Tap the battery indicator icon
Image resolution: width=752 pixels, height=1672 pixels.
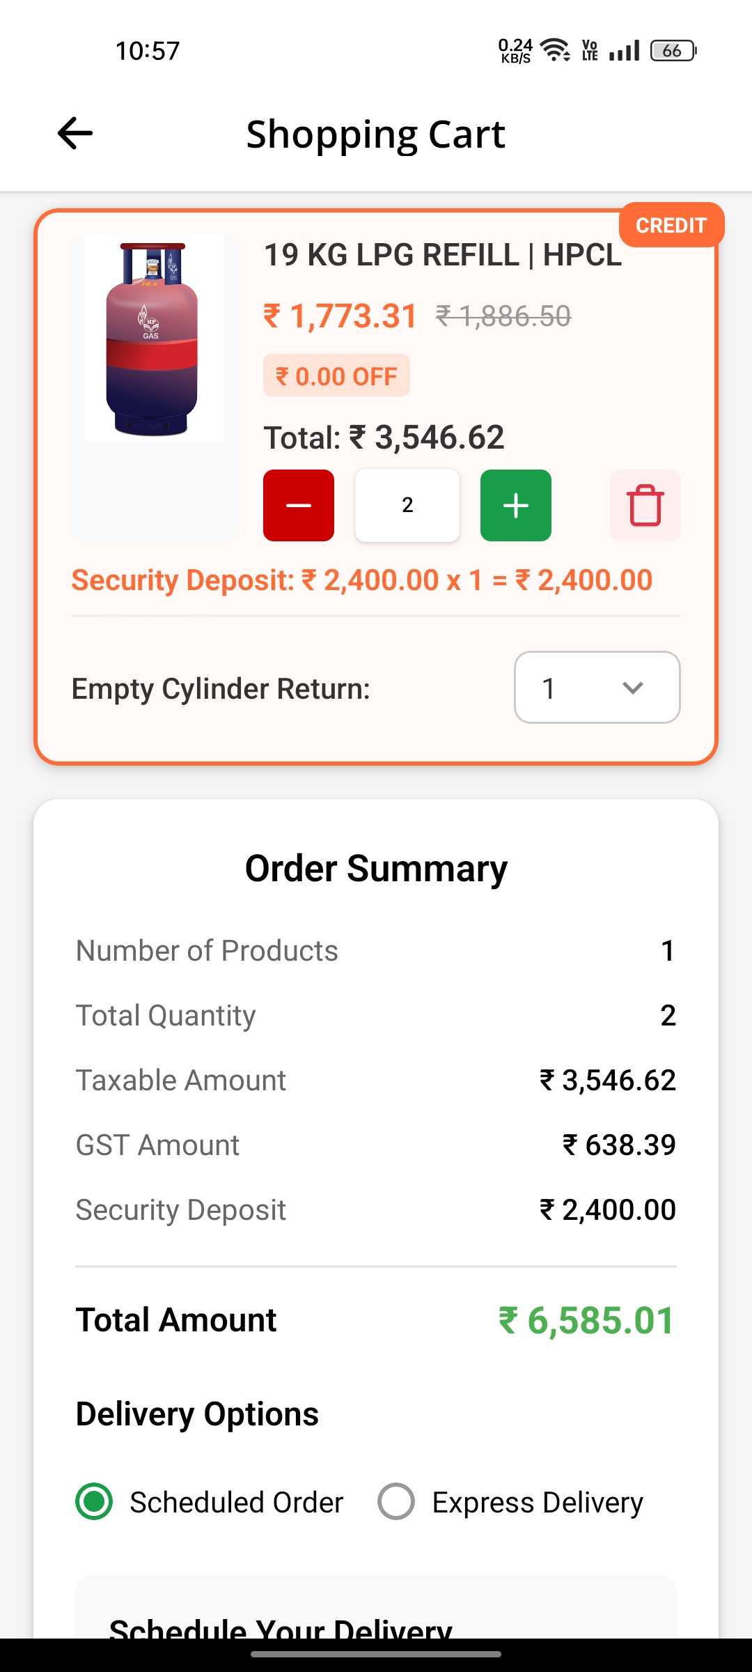673,50
